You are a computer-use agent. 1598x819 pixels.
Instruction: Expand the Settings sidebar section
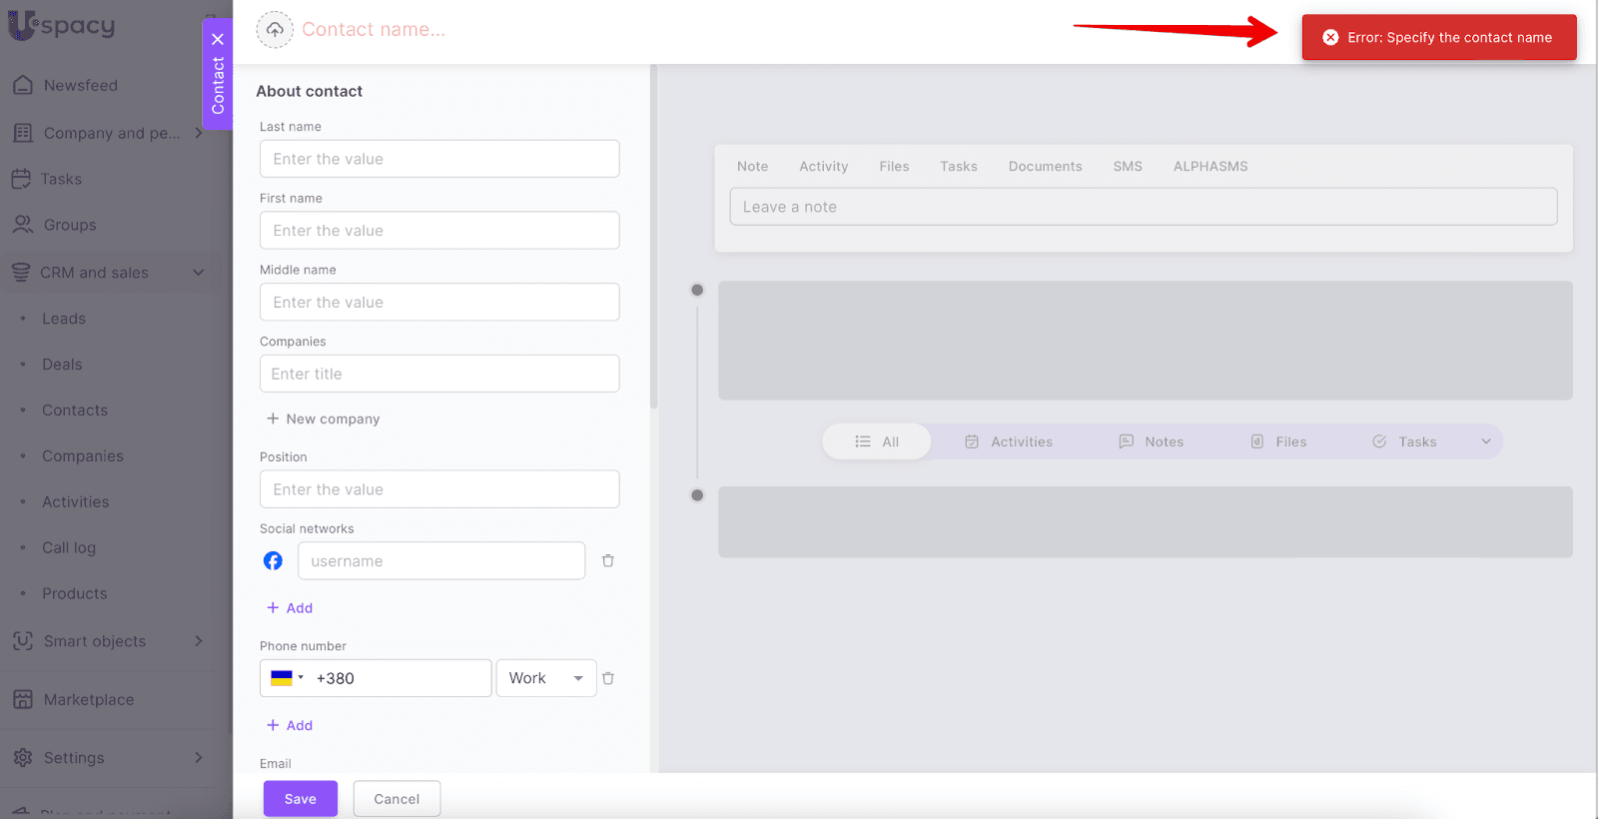point(198,758)
